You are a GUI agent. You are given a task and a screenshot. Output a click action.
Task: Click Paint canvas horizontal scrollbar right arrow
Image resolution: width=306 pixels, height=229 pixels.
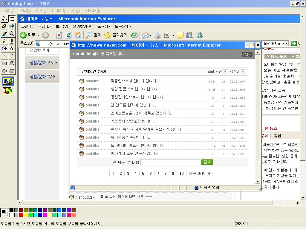pos(298,202)
